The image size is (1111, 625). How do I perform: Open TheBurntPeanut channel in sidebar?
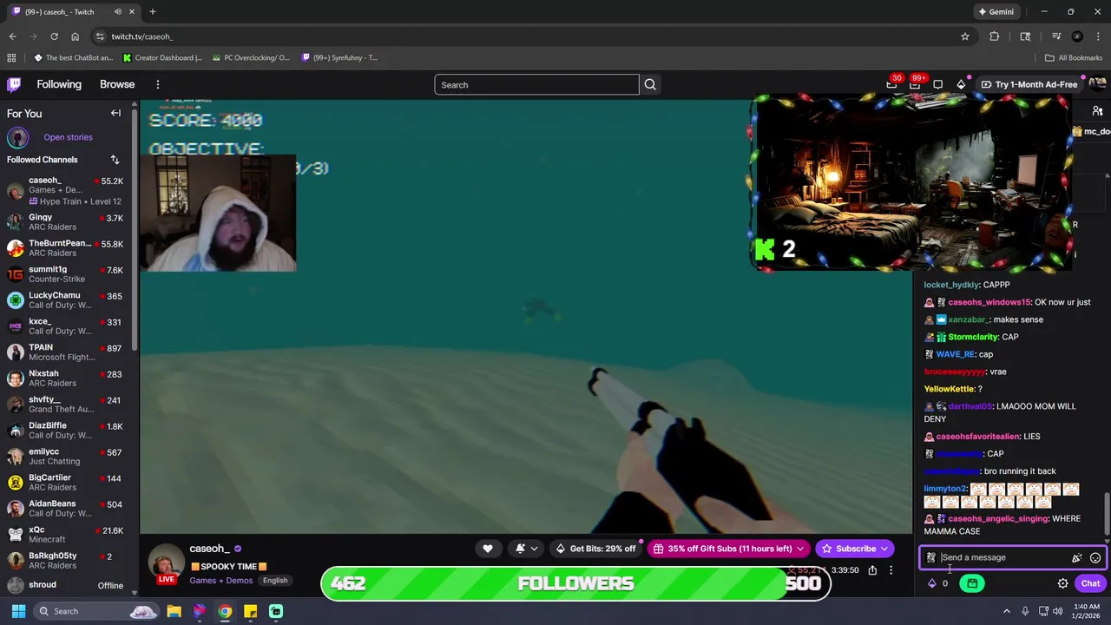(67, 248)
